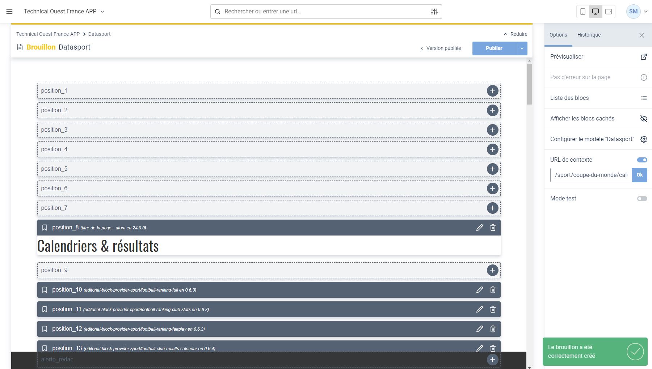Delete the position_11 block
652x369 pixels.
493,309
